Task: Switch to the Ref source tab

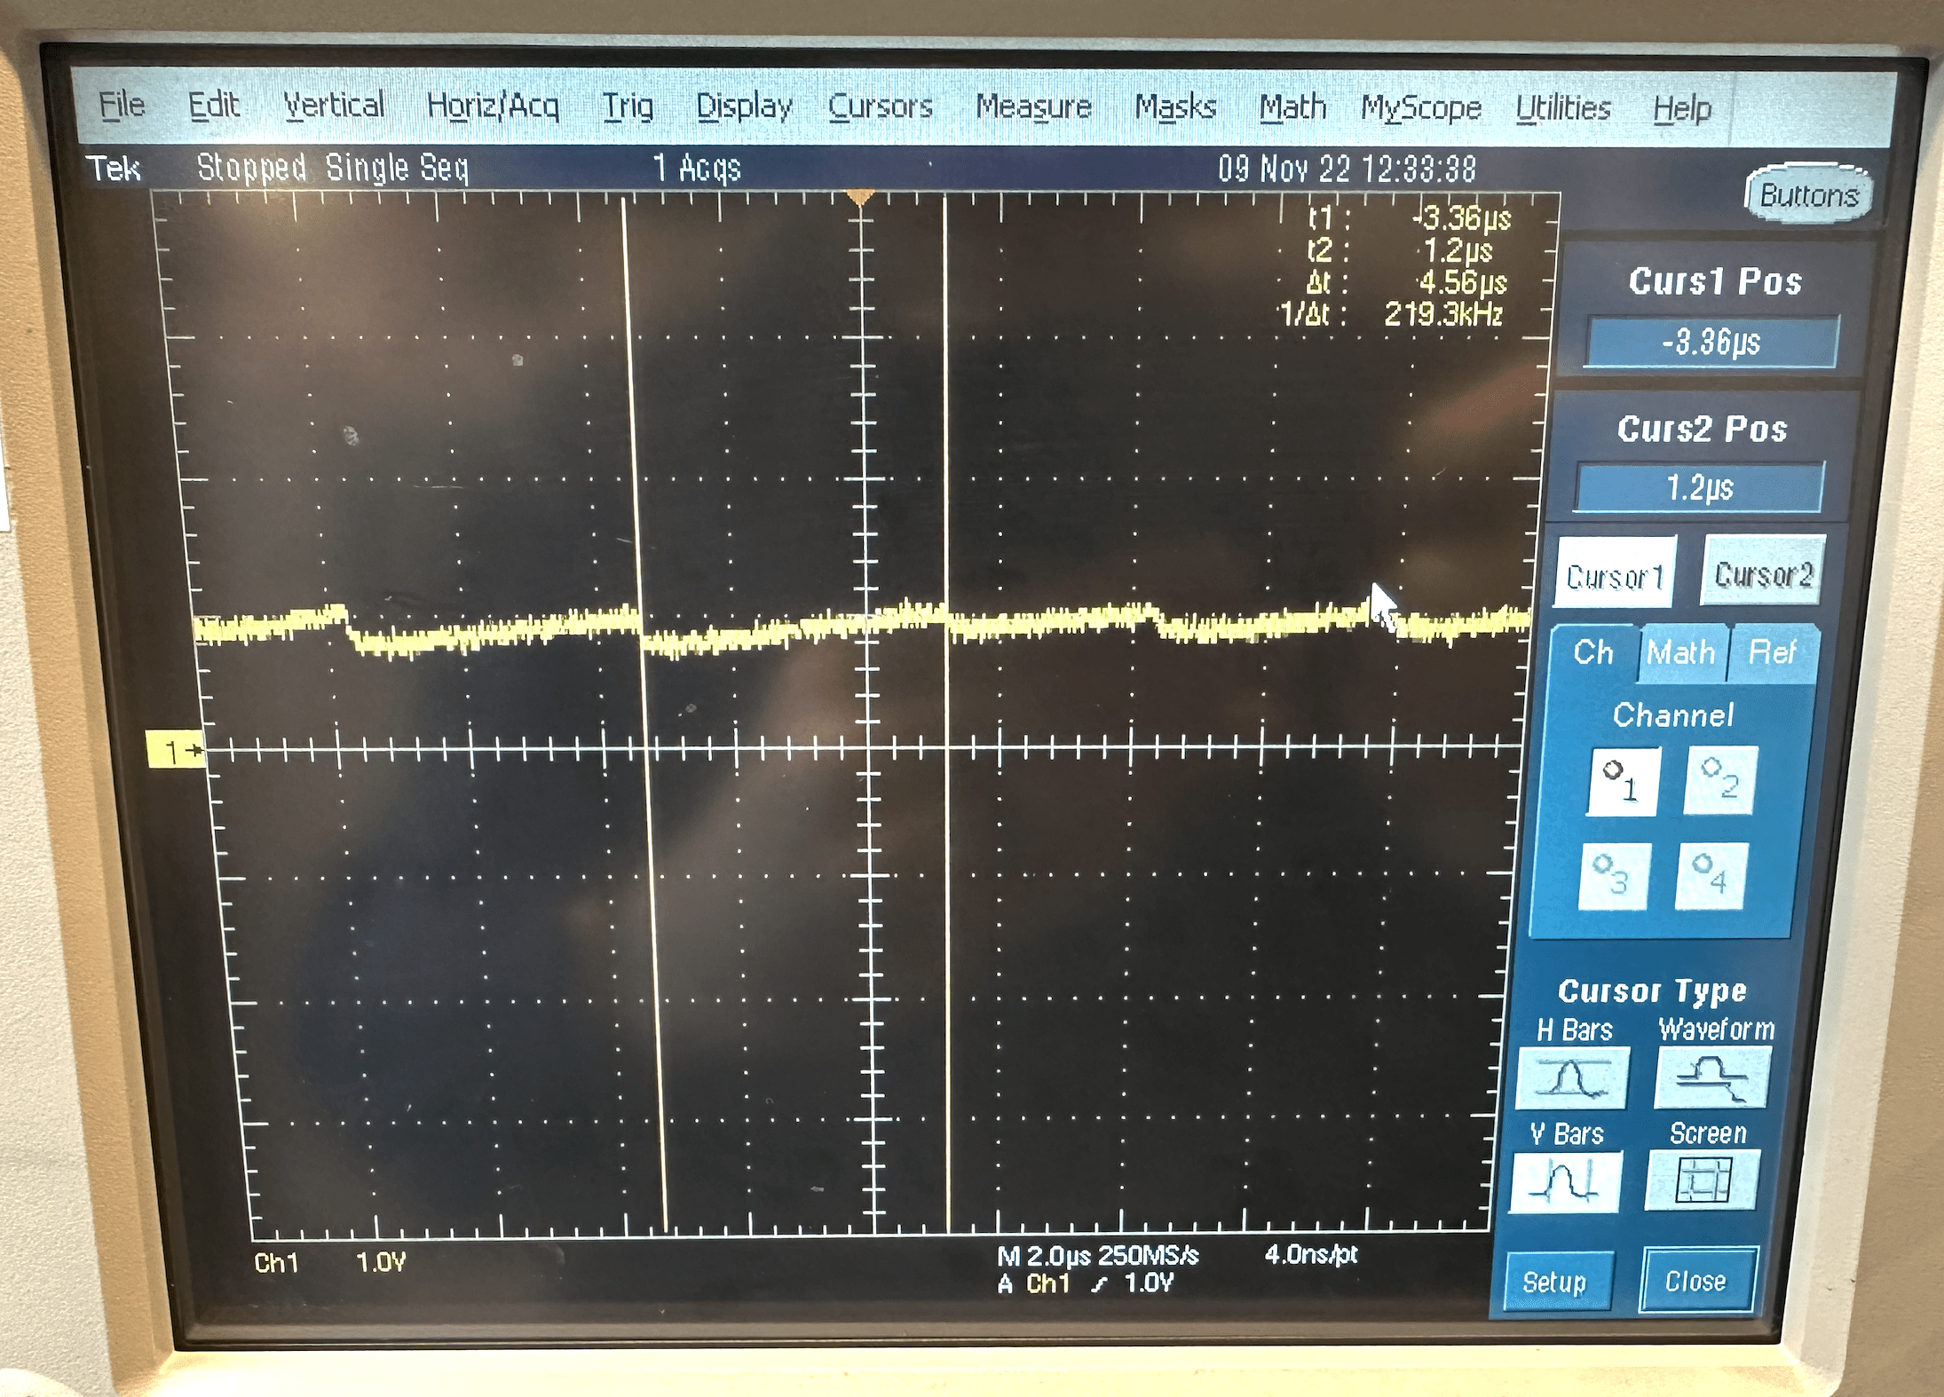Action: point(1772,652)
